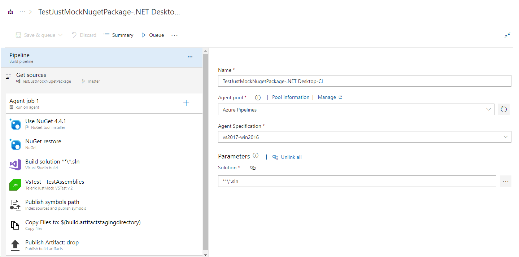This screenshot has height=257, width=519.
Task: Click the project home icon in breadcrumb
Action: pos(10,12)
